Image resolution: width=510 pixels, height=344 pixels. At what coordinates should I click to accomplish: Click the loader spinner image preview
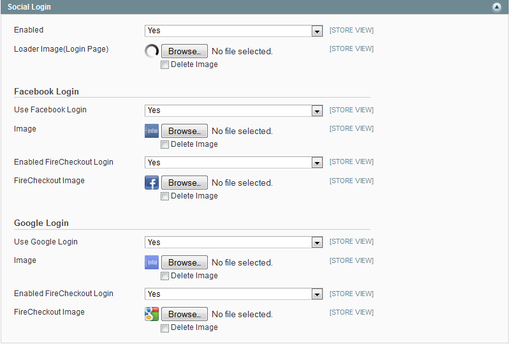coord(152,51)
